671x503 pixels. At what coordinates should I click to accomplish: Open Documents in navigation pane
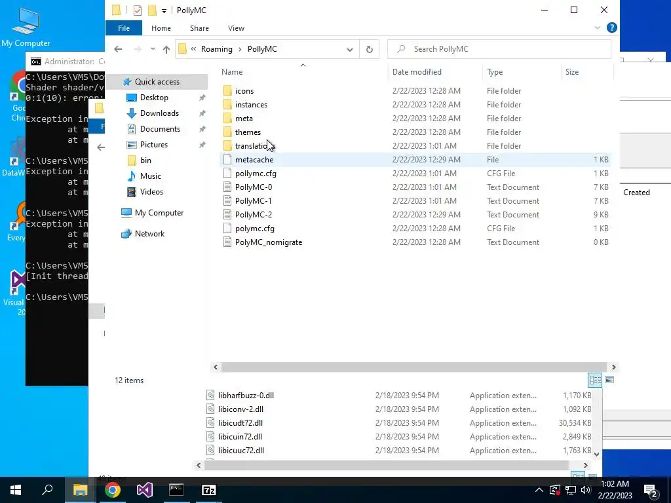(160, 129)
